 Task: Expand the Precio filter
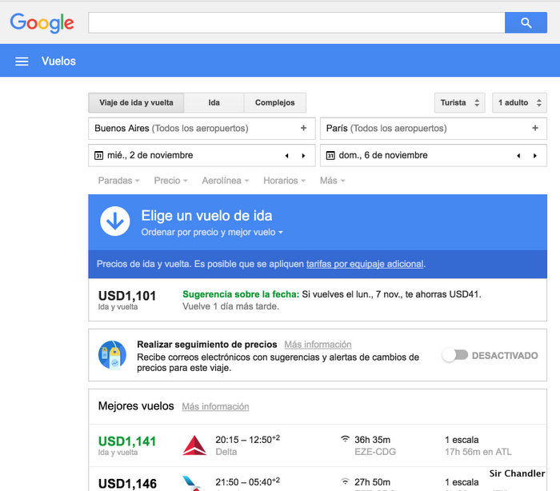170,181
